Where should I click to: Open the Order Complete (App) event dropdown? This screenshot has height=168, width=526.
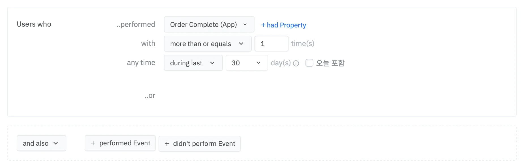coord(209,25)
